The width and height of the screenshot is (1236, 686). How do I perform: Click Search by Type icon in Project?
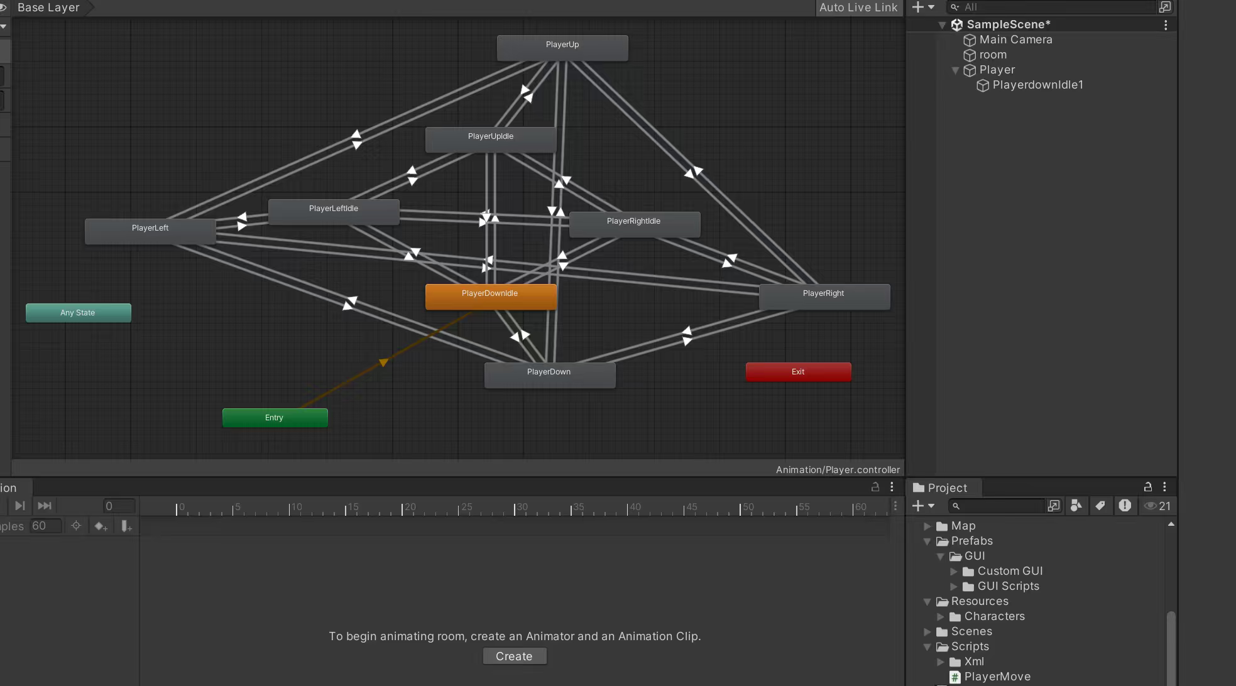pos(1076,506)
